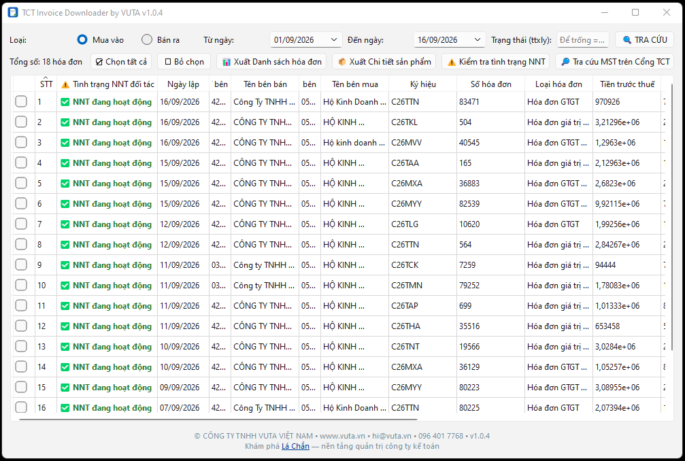Image resolution: width=685 pixels, height=461 pixels.
Task: Click the C26TKL symbol cell
Action: [423, 122]
